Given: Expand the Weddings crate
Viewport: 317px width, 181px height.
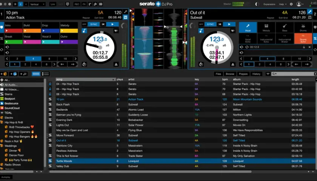Looking at the screenshot, I should coord(2,146).
